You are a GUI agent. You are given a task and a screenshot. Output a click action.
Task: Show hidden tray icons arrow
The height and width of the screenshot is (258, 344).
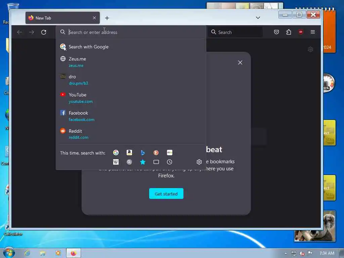click(286, 253)
